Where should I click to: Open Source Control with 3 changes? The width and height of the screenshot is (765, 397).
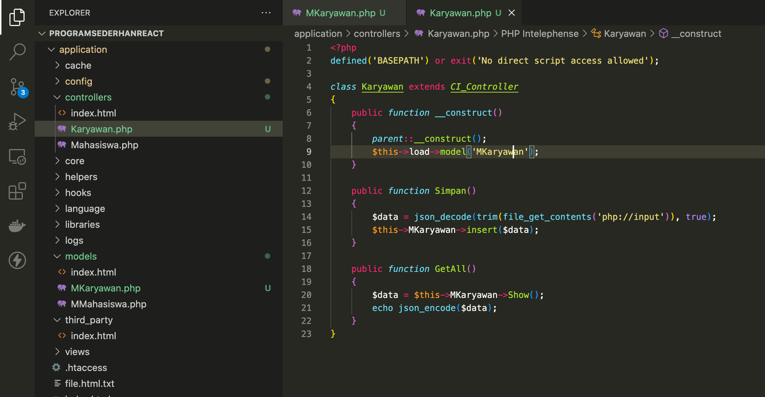point(17,87)
